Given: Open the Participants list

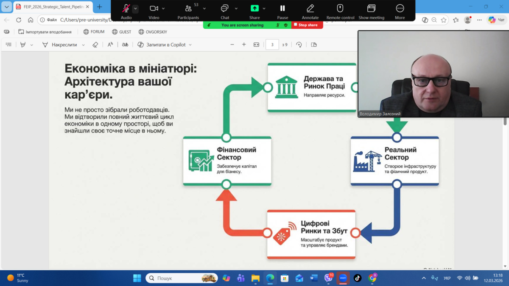Looking at the screenshot, I should pos(188,8).
